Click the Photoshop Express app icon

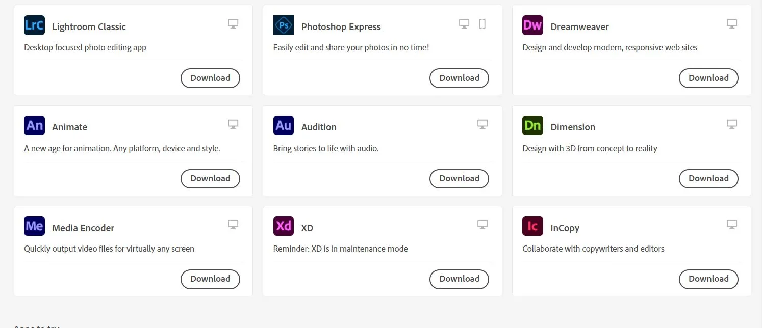(284, 25)
